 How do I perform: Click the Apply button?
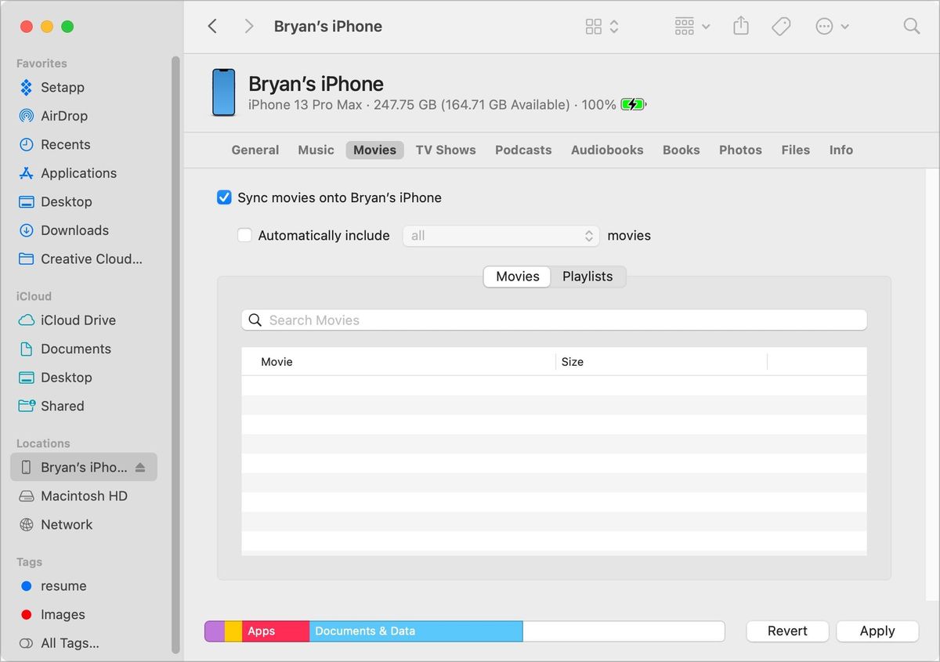click(877, 631)
